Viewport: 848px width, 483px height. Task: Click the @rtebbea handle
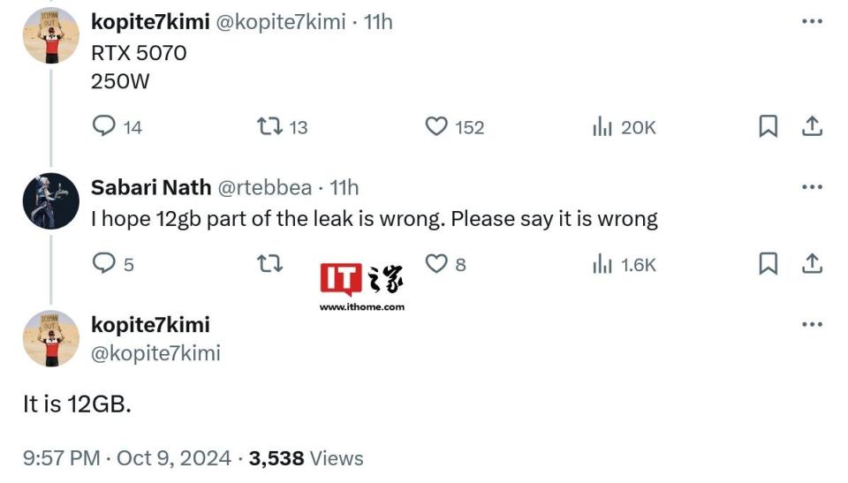264,187
